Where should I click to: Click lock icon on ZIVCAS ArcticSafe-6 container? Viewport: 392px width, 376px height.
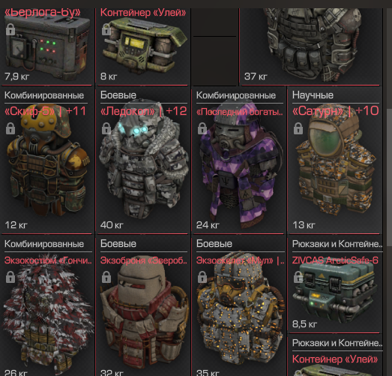[x=298, y=277]
